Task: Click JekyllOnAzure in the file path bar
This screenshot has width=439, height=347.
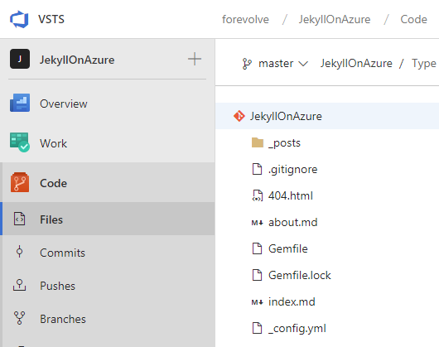Action: tap(356, 63)
